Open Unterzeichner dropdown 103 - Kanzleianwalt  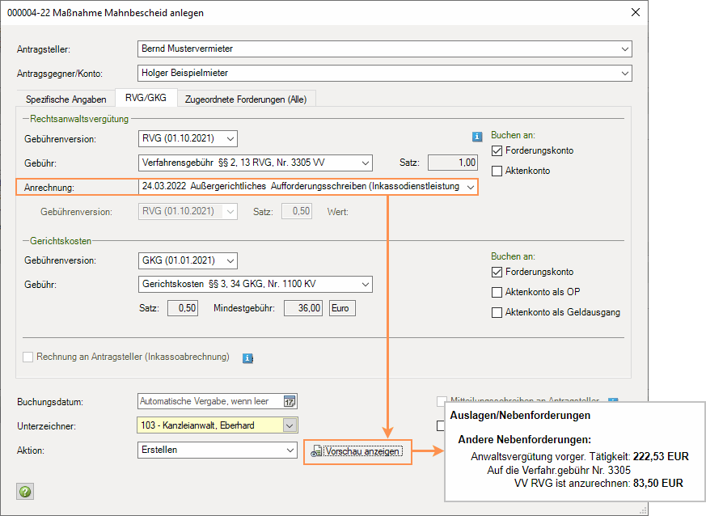coord(218,425)
